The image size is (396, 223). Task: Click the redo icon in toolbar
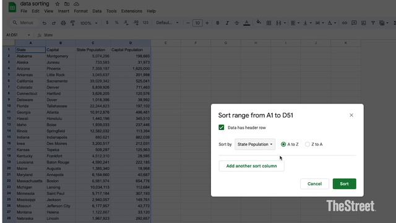54,23
